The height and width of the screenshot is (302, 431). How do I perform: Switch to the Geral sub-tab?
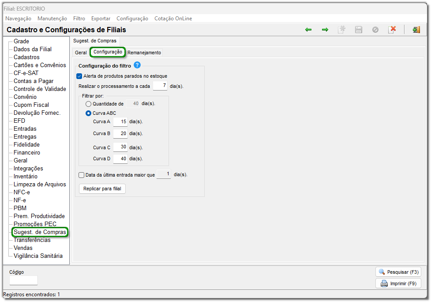[81, 53]
